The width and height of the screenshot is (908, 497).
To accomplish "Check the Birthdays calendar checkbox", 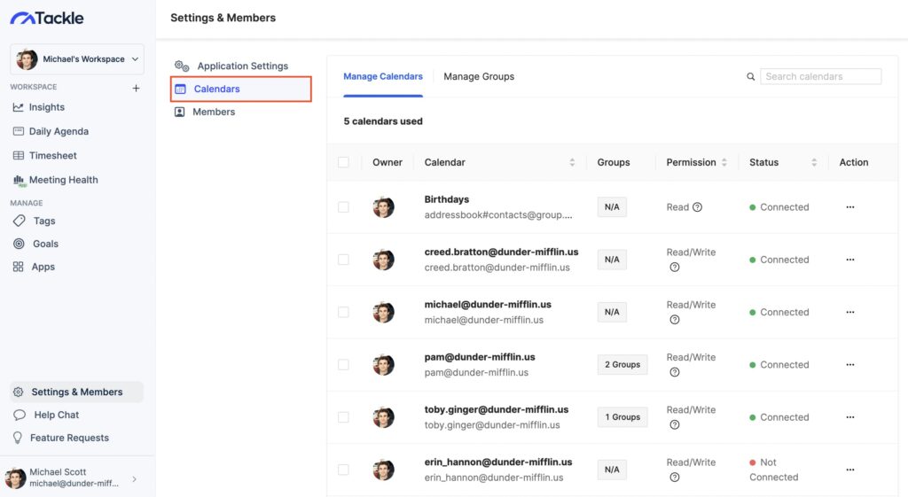I will coord(343,207).
